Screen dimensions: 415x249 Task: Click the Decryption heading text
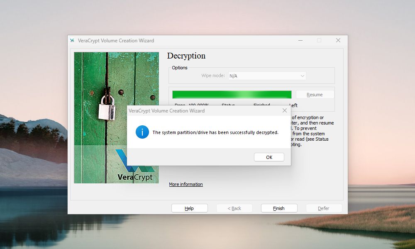coord(186,56)
